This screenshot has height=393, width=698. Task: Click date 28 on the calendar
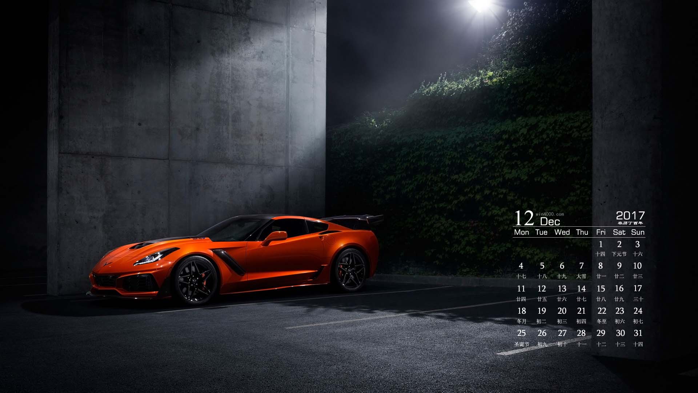coord(581,333)
